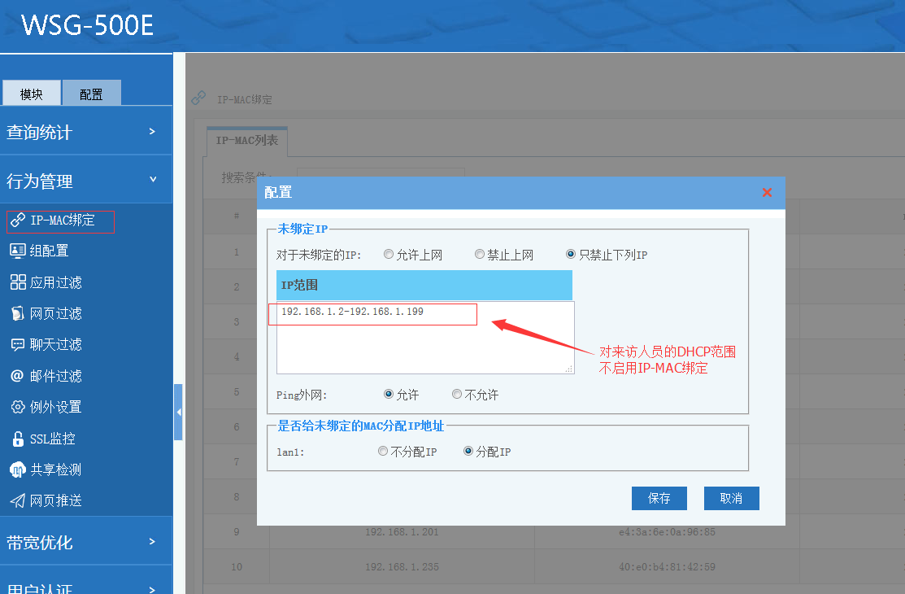
Task: Click the 保存 button
Action: coord(659,498)
